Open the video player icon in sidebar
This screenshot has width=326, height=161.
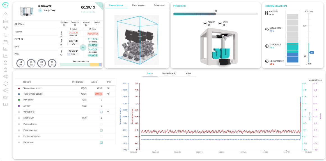point(6,104)
